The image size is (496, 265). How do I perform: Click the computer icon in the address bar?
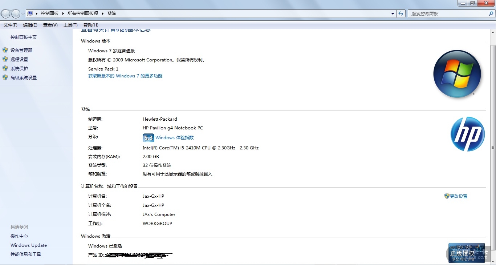pos(30,13)
